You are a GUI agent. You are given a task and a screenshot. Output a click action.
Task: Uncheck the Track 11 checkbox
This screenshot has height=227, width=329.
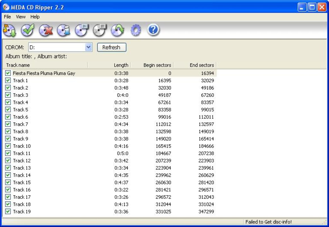click(x=8, y=153)
